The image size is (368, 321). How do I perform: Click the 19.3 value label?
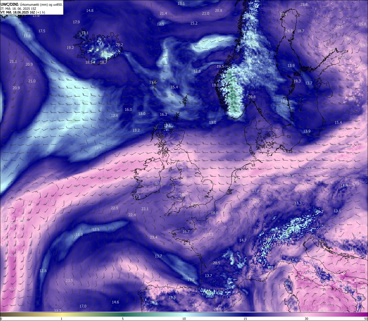coord(297,81)
